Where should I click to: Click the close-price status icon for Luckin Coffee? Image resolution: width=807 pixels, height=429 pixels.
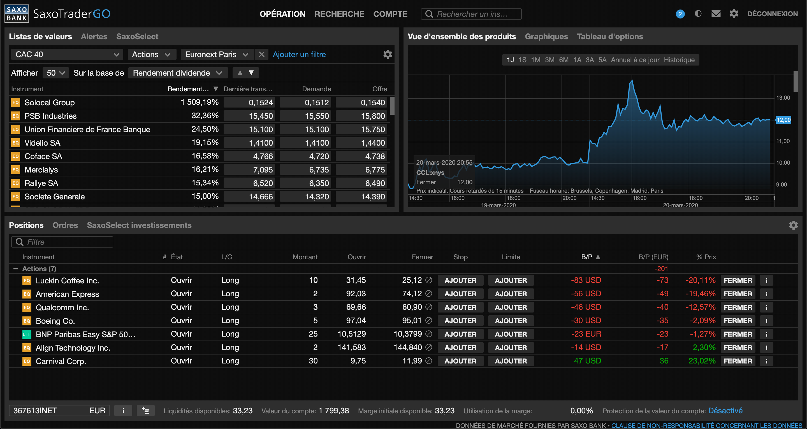coord(429,280)
